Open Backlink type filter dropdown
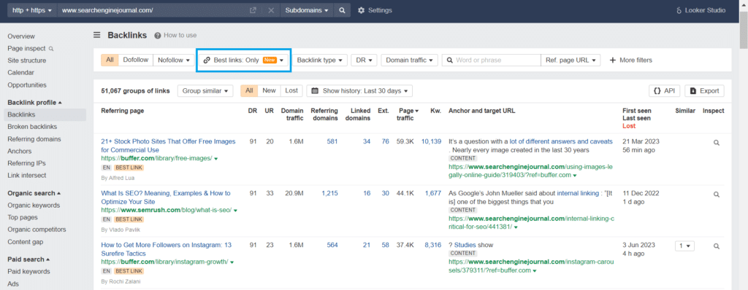 pyautogui.click(x=320, y=60)
